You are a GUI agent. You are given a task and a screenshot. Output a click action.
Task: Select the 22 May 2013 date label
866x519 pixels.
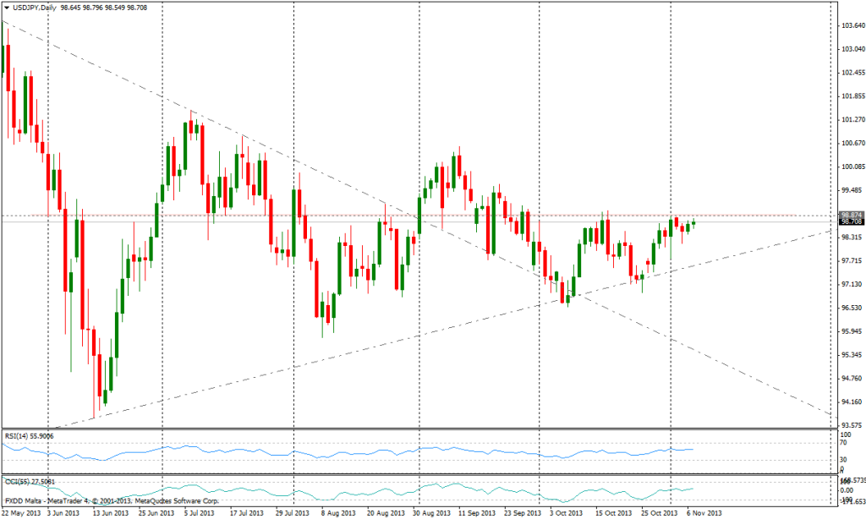(x=21, y=512)
